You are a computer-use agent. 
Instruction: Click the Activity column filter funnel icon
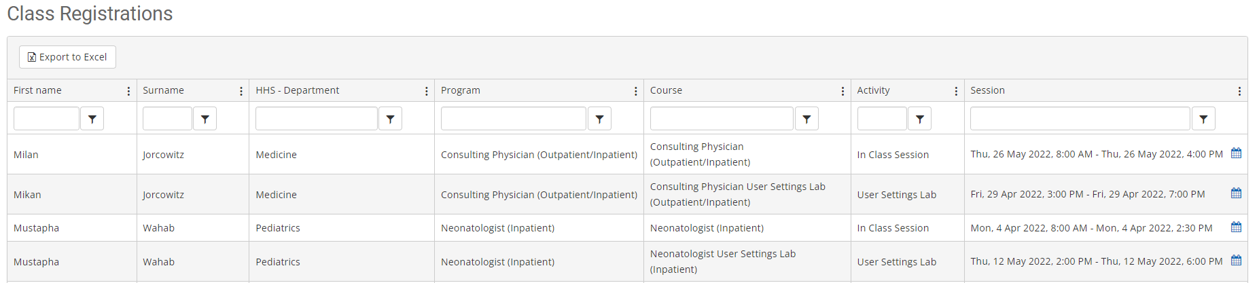(919, 119)
